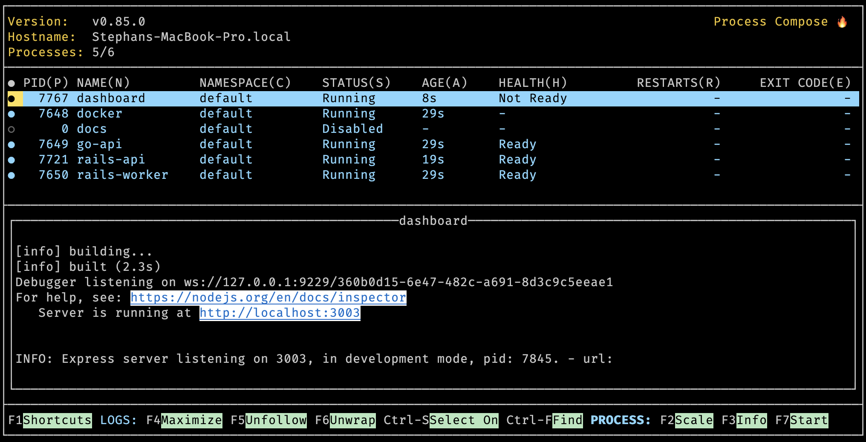Screen dimensions: 866x442
Task: Click the status dot beside rails-worker
Action: click(12, 175)
